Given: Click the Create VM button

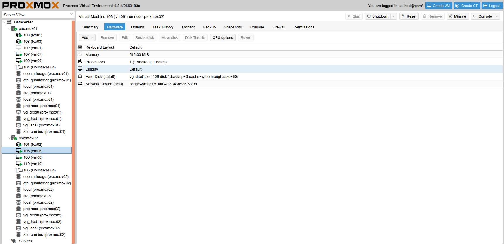Looking at the screenshot, I should [x=439, y=6].
